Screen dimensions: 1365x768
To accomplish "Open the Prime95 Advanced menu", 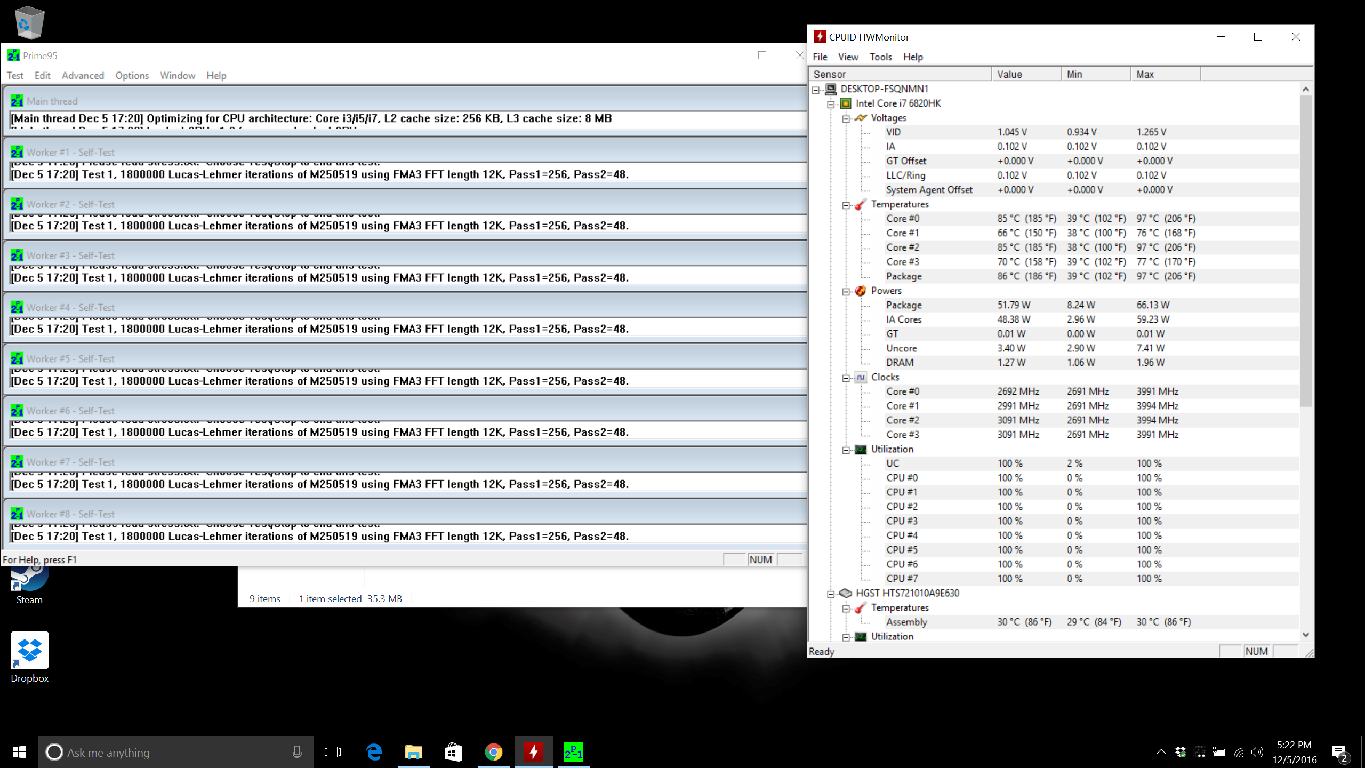I will pyautogui.click(x=83, y=75).
